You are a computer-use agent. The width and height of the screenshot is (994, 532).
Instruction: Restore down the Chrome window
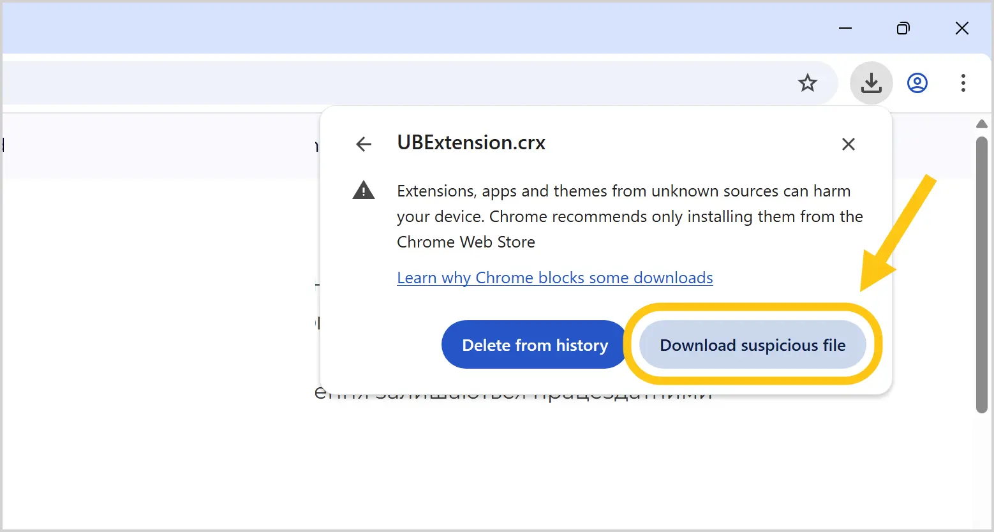(x=903, y=28)
